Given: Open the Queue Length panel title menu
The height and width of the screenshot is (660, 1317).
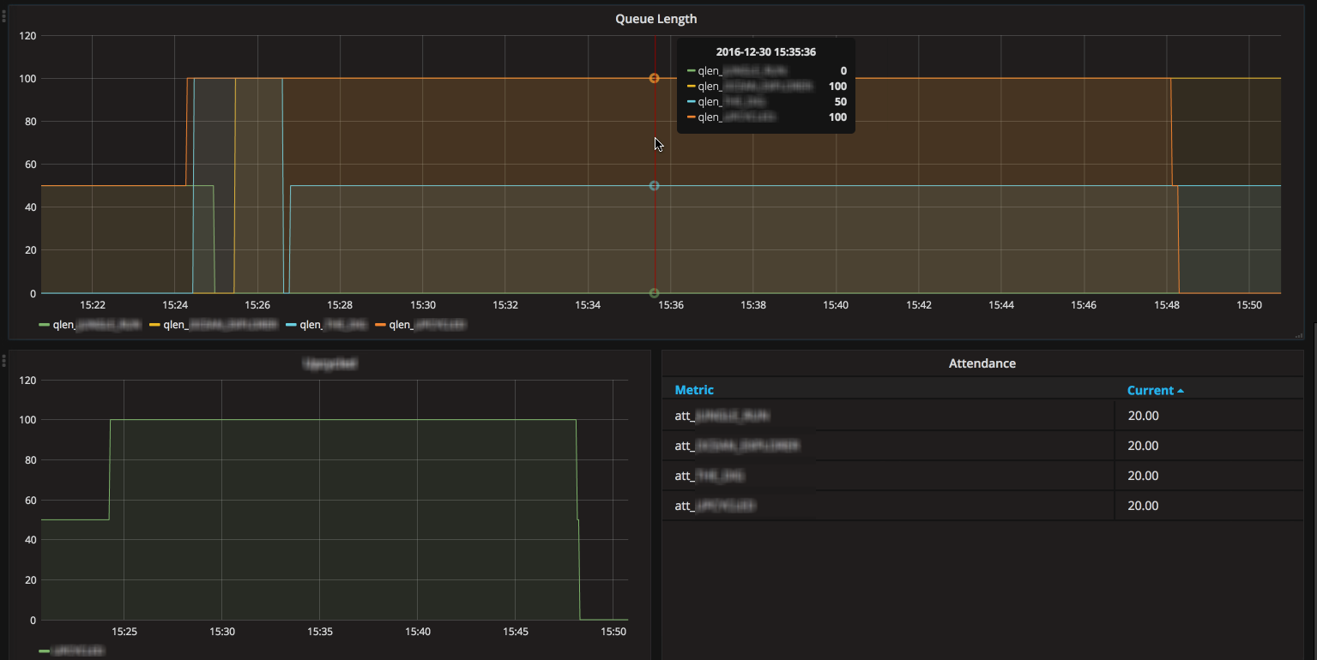Looking at the screenshot, I should click(x=655, y=19).
